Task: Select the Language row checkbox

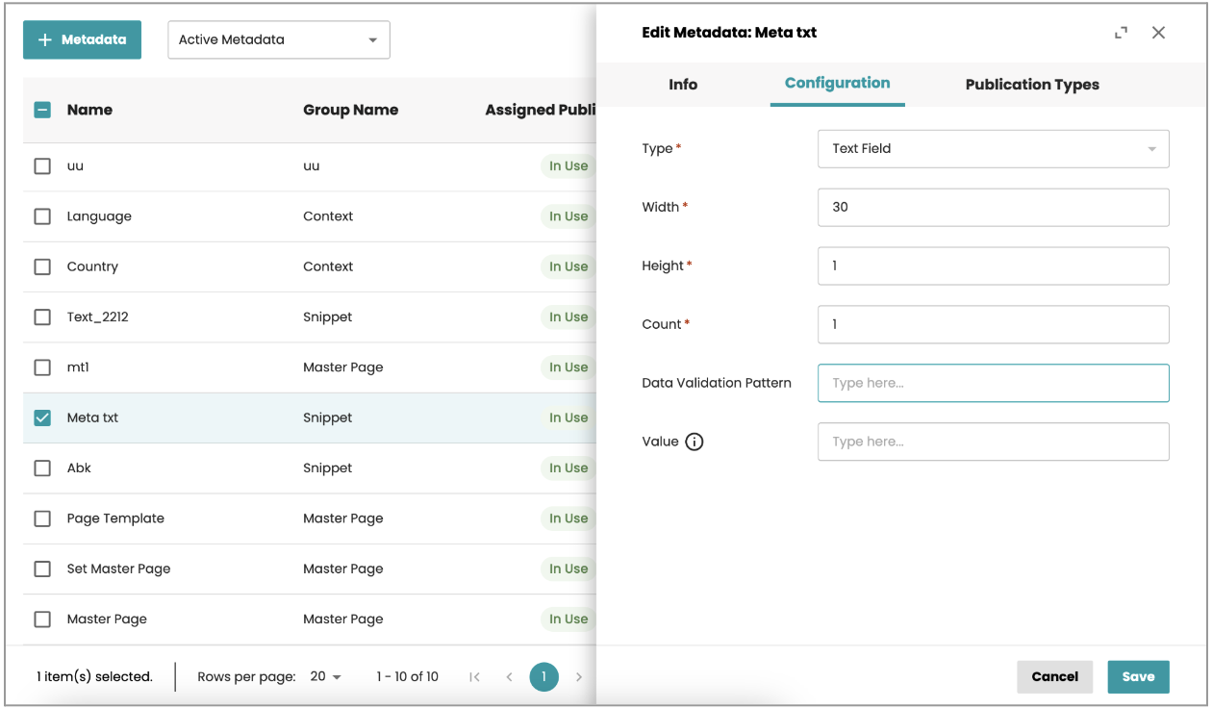Action: 42,216
